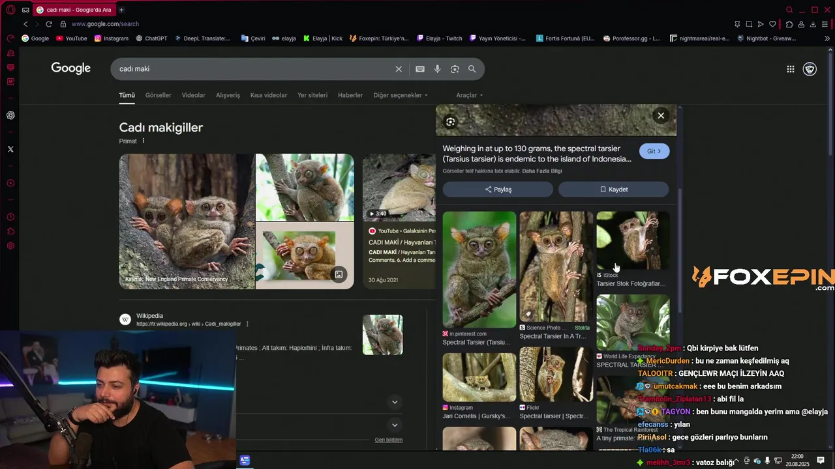The height and width of the screenshot is (469, 835).
Task: Open Yer siteleri tab
Action: pos(312,95)
